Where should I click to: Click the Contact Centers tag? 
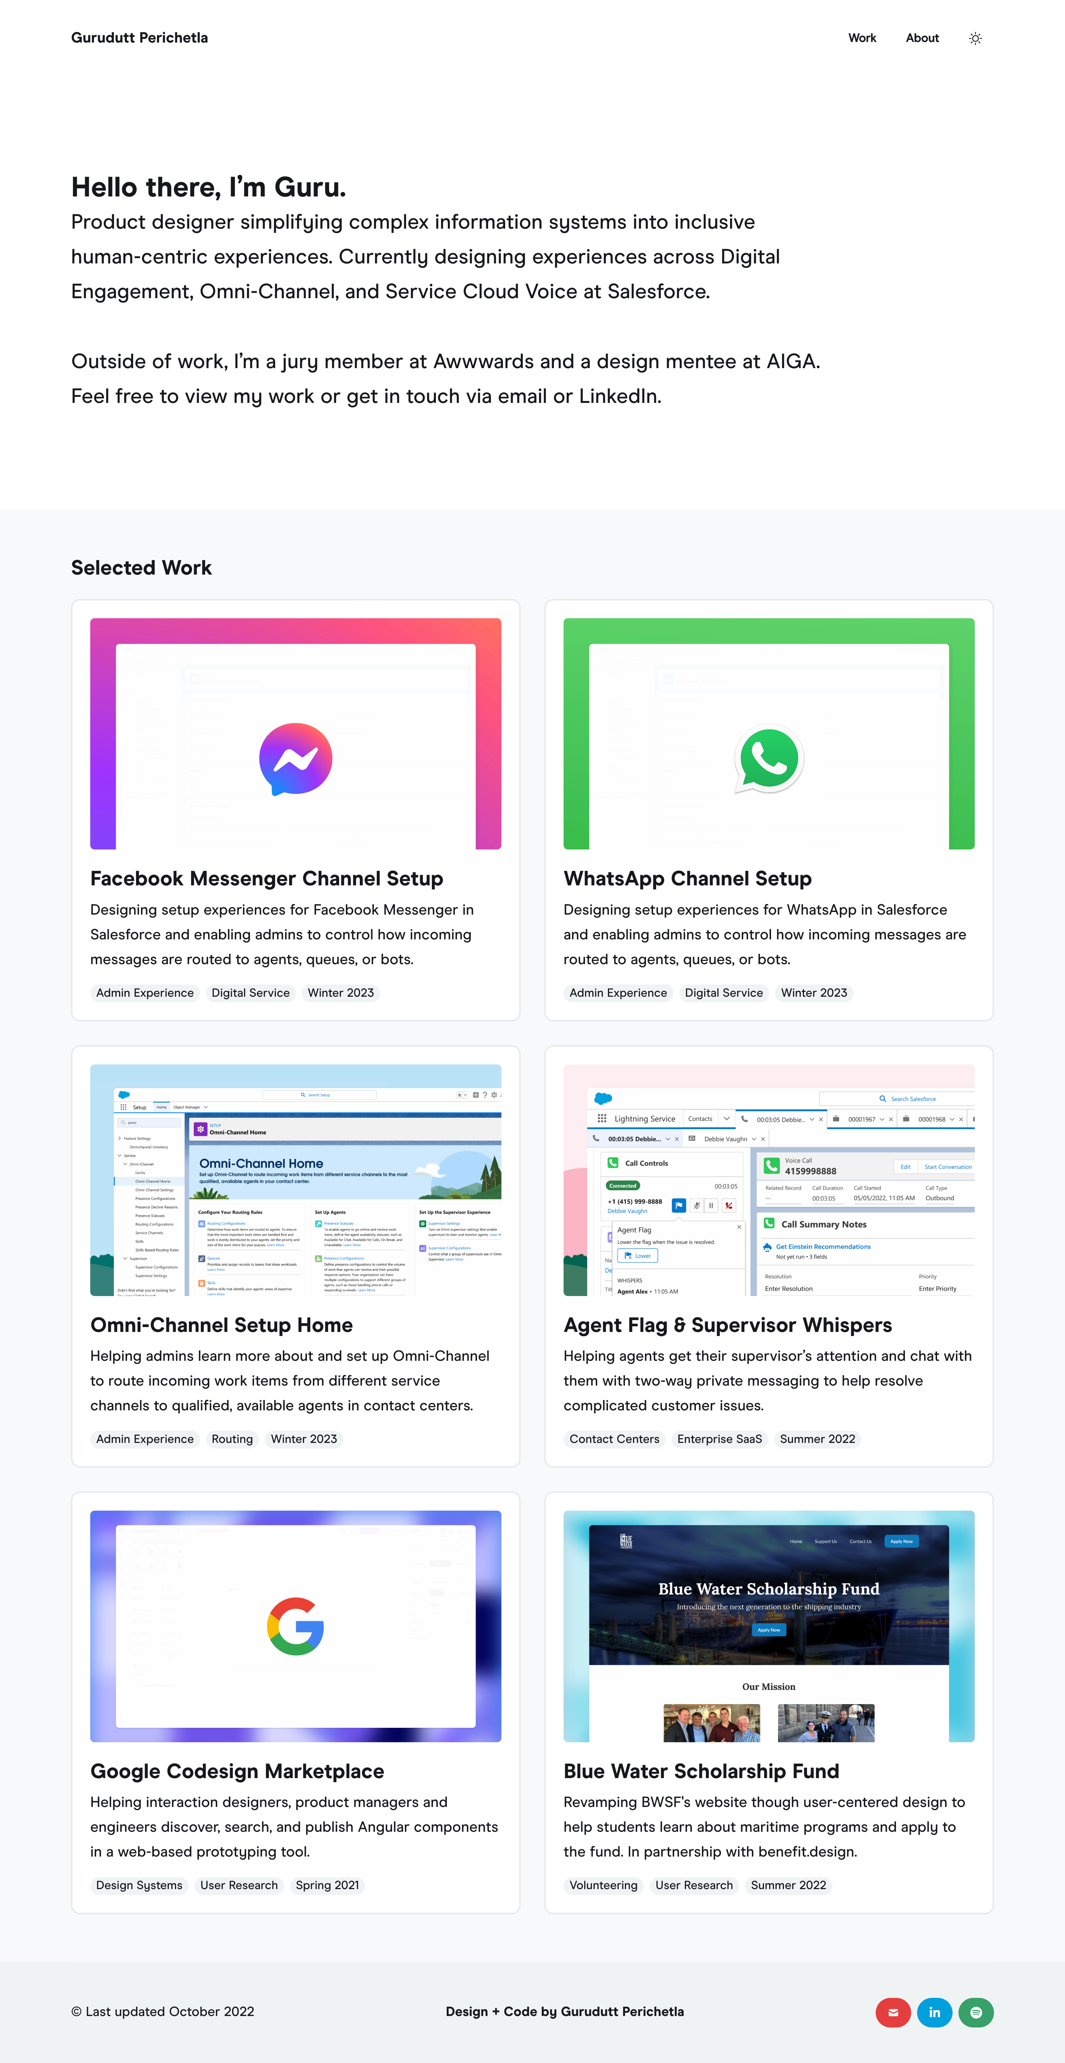coord(615,1439)
